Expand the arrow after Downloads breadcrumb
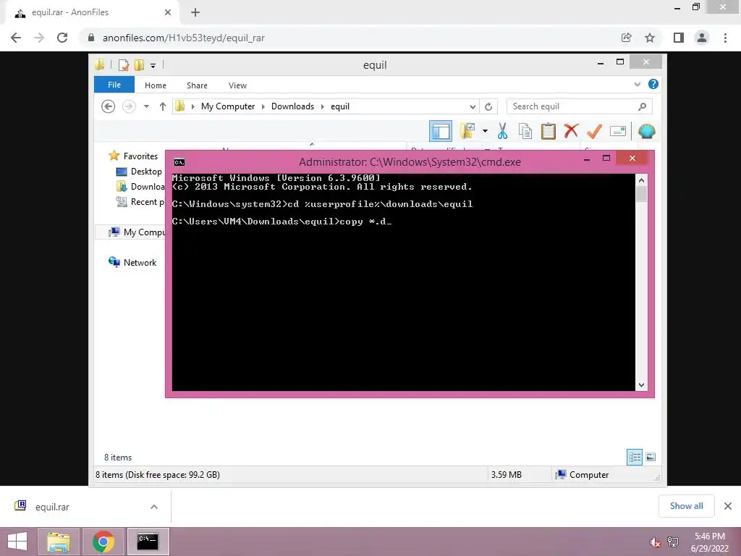Viewport: 741px width, 556px height. [323, 107]
